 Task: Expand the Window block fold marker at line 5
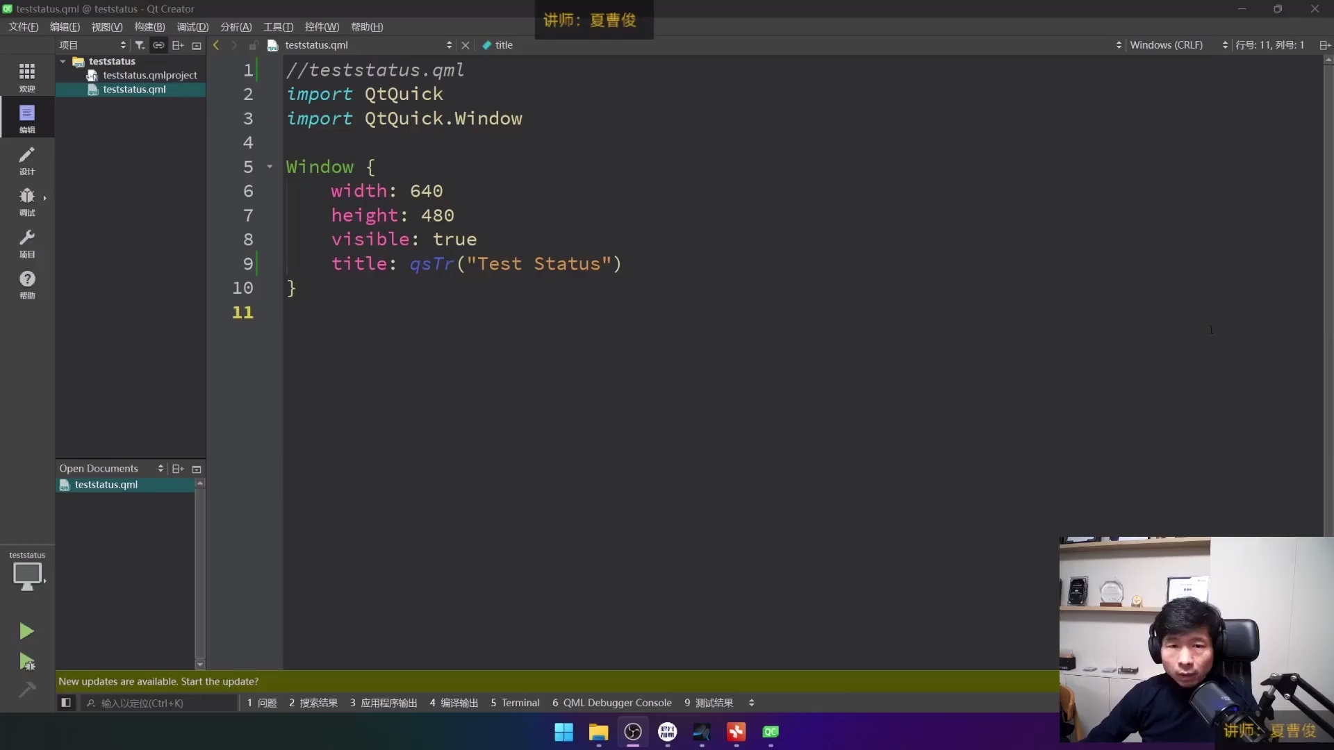pyautogui.click(x=270, y=167)
